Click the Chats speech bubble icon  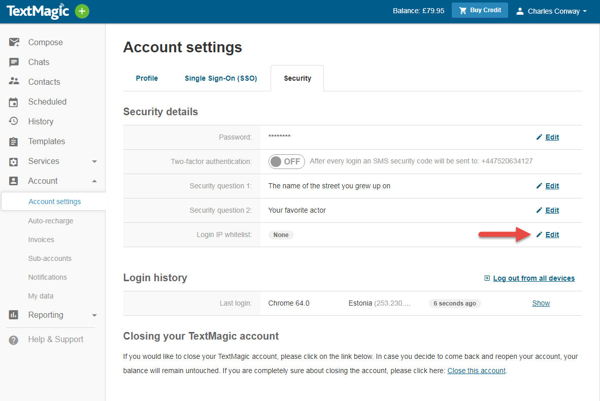click(x=14, y=62)
